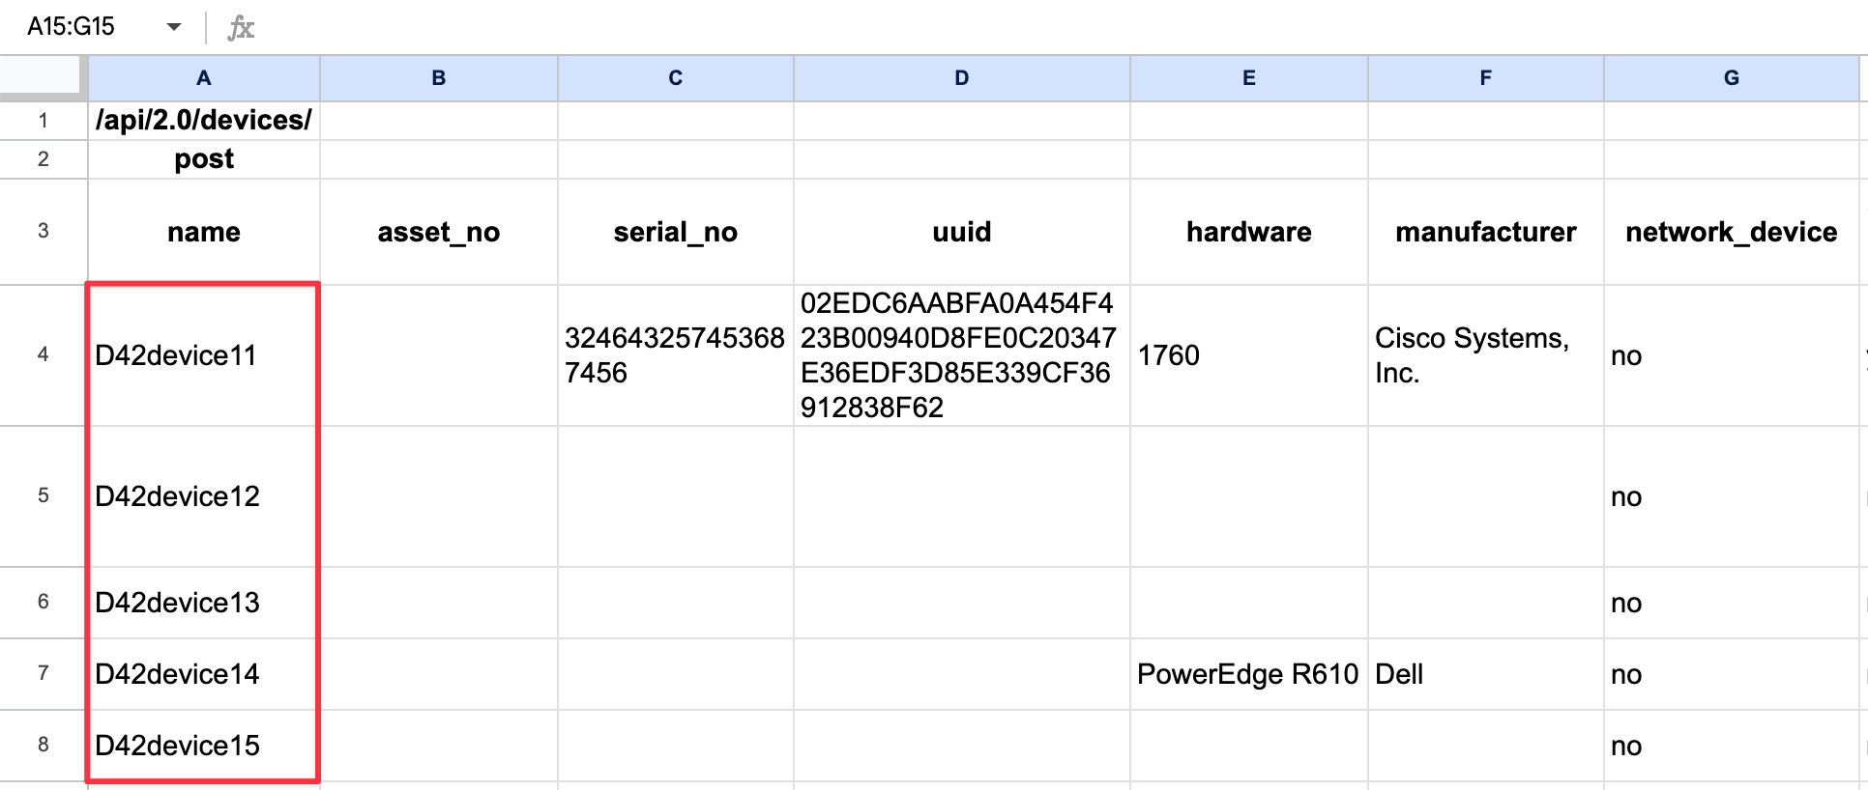Viewport: 1868px width, 790px height.
Task: Select the cell containing D42device15
Action: [x=203, y=745]
